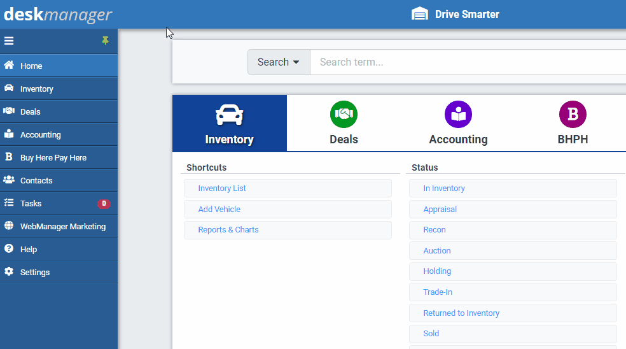Click the red Tasks count badge

pos(104,204)
